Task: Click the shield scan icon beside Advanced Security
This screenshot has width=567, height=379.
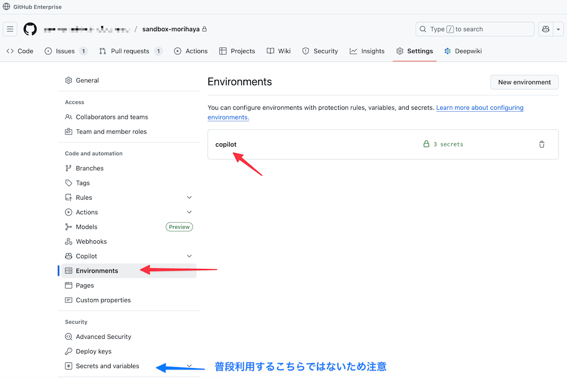Action: (69, 336)
